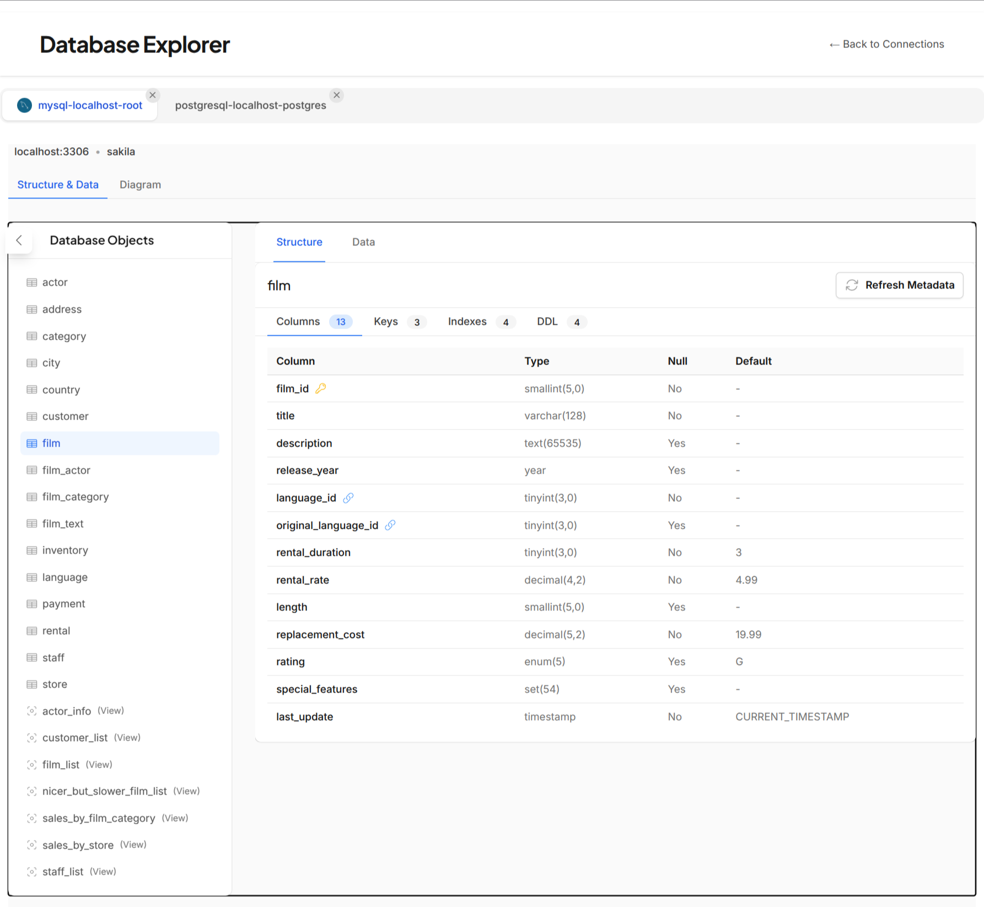Close the postgresql-localhost-postgres connection tab
Viewport: 984px width, 907px height.
click(x=337, y=95)
